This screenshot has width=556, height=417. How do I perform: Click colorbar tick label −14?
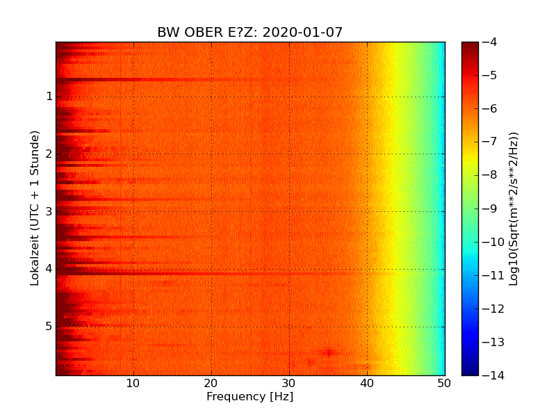493,375
